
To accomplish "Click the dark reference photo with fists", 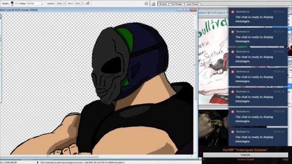I will (214, 128).
